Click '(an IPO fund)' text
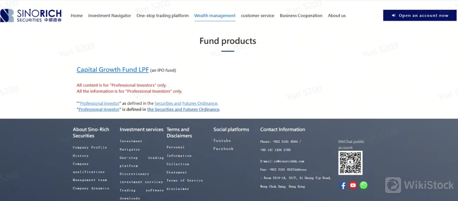 tap(163, 71)
